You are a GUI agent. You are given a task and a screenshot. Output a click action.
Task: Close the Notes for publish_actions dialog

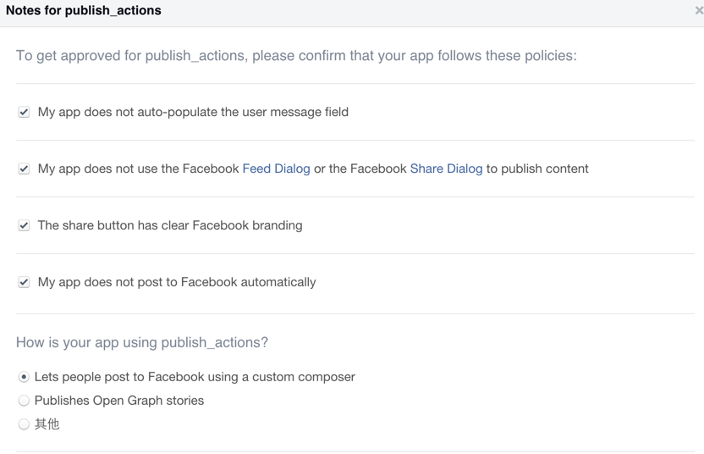click(x=699, y=11)
